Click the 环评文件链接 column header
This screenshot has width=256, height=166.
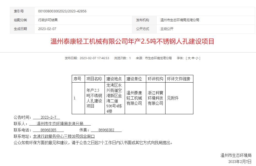pos(179,79)
